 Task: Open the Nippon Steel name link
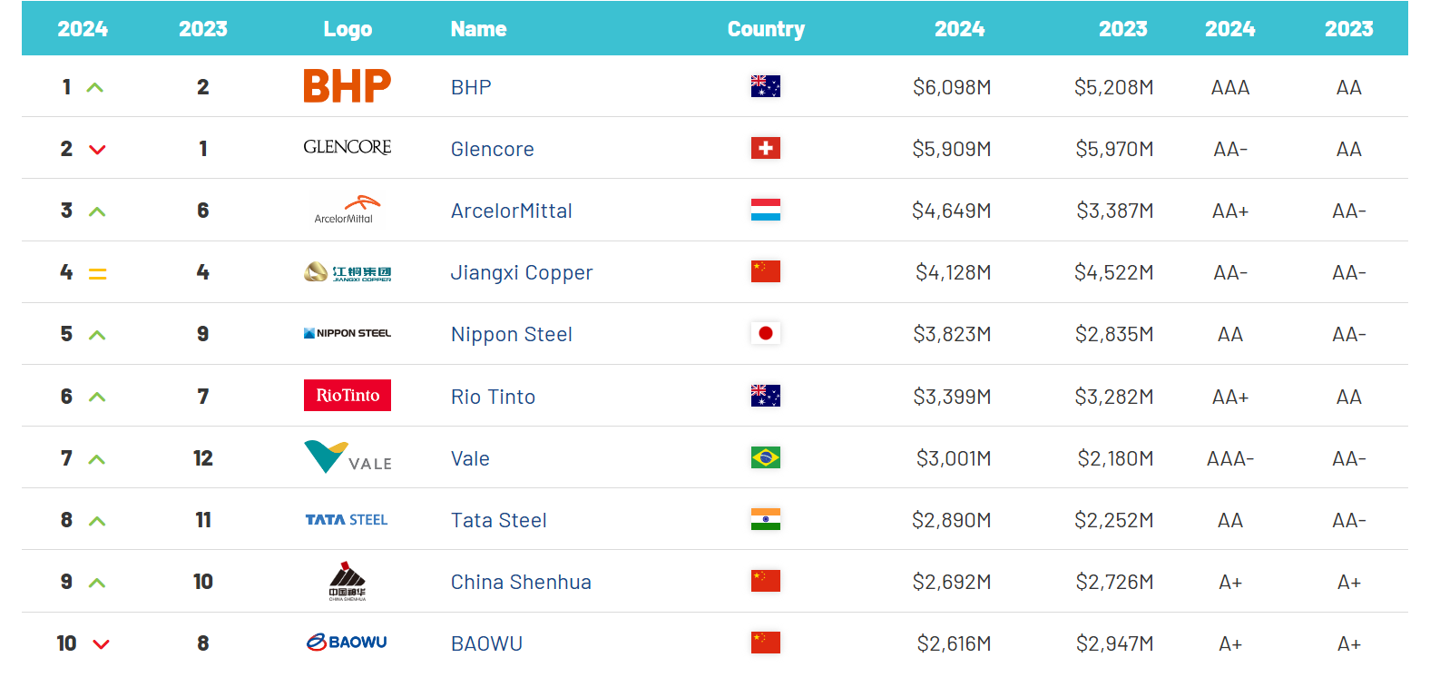511,334
